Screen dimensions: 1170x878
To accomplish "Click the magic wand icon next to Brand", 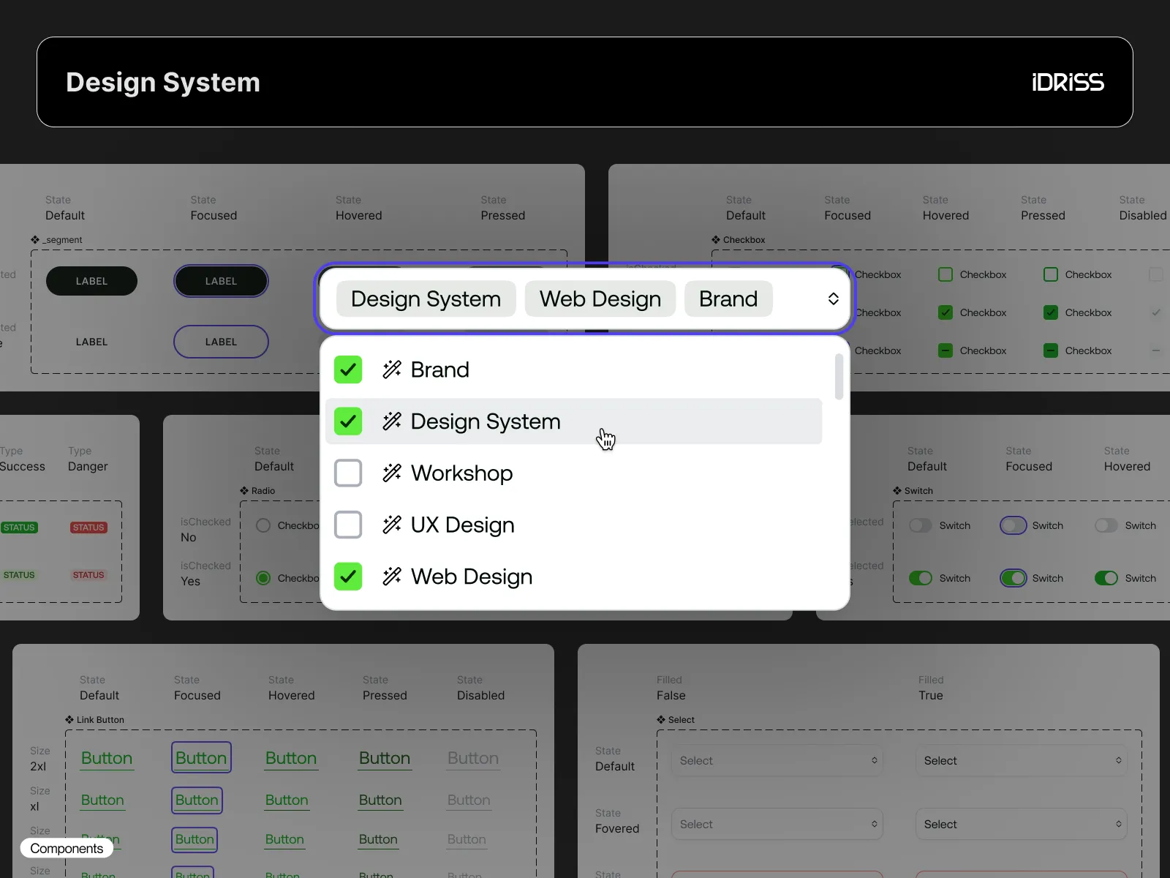I will tap(392, 369).
